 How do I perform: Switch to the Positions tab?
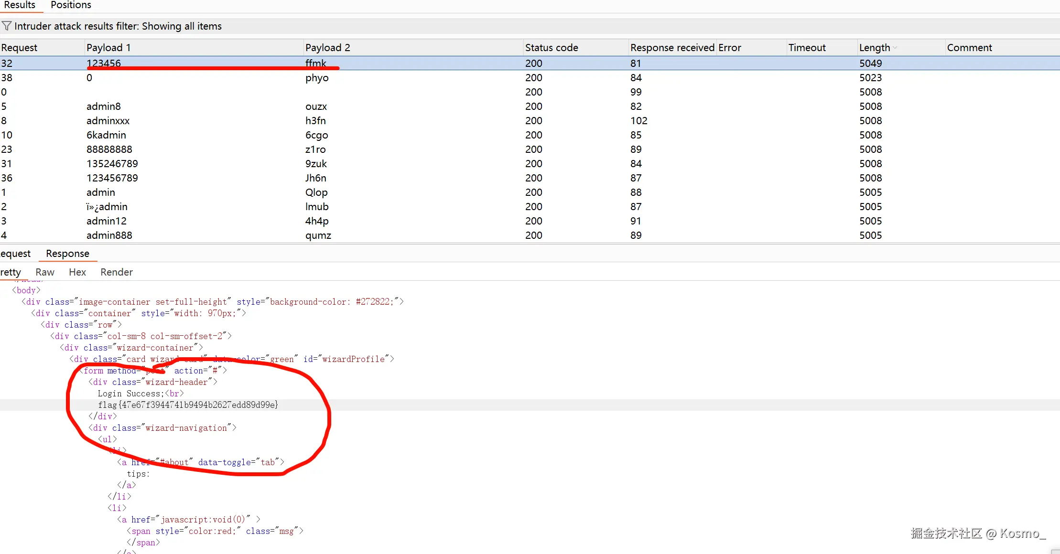(x=71, y=5)
